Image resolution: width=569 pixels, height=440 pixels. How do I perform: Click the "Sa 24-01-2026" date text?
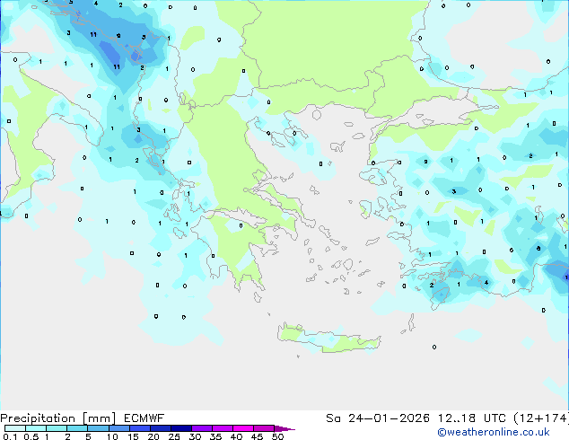(378, 418)
